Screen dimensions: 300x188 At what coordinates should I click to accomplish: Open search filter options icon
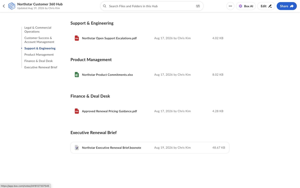click(x=198, y=6)
